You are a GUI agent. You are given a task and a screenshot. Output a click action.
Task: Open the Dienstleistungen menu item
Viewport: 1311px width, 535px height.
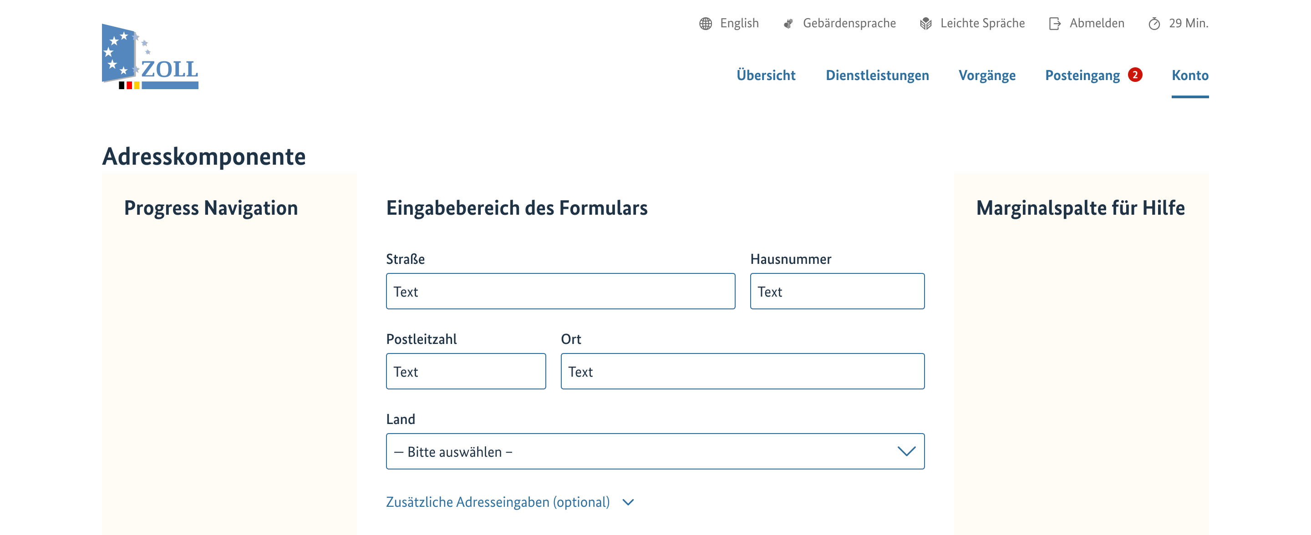tap(878, 75)
